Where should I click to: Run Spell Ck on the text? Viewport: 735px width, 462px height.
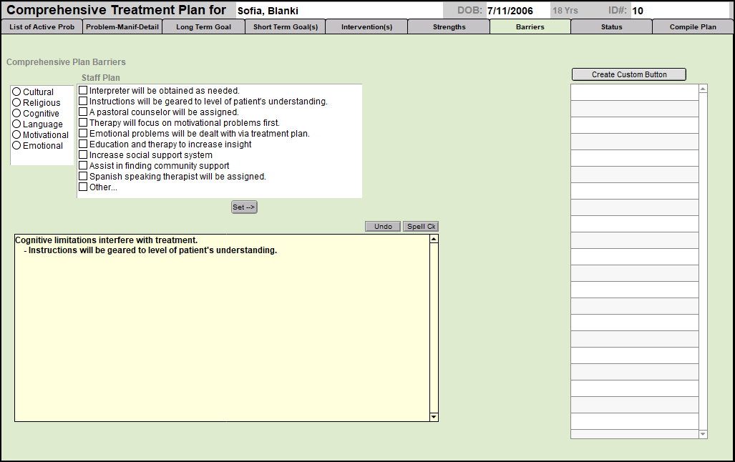[421, 227]
